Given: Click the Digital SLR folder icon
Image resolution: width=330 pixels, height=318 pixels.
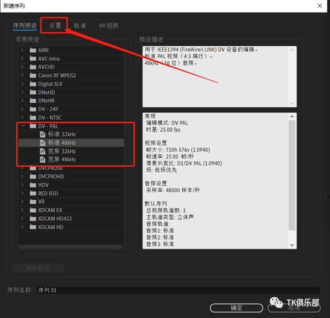Looking at the screenshot, I should [x=33, y=84].
